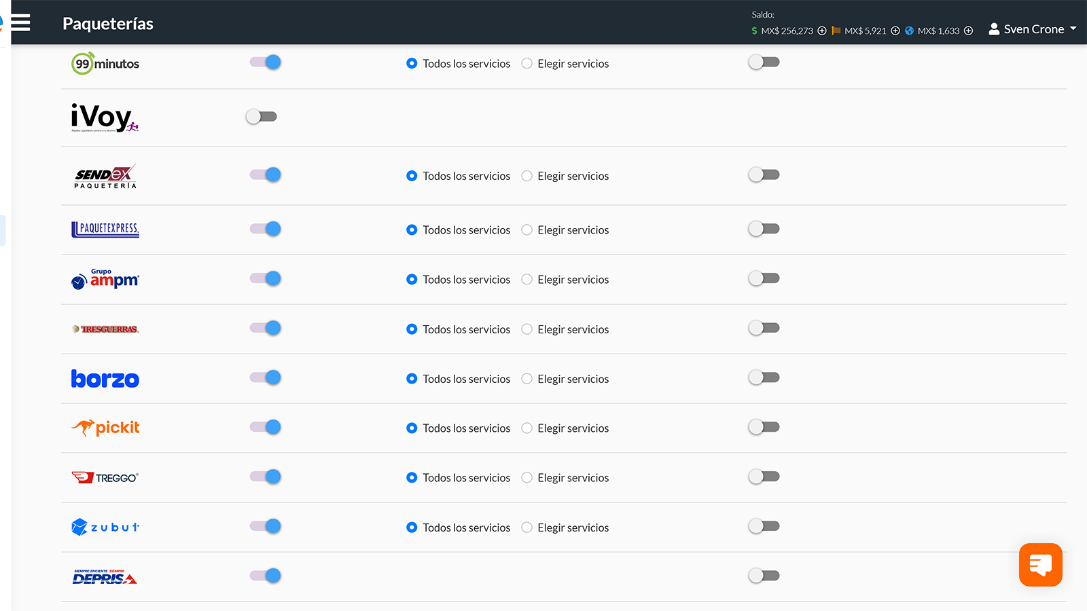Click the Tresguerras logo
The height and width of the screenshot is (611, 1087).
click(105, 329)
